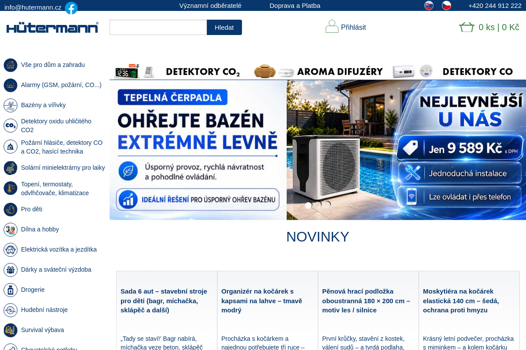Image resolution: width=526 pixels, height=350 pixels.
Task: Click the baby icon beside Pro děti
Action: point(11,210)
